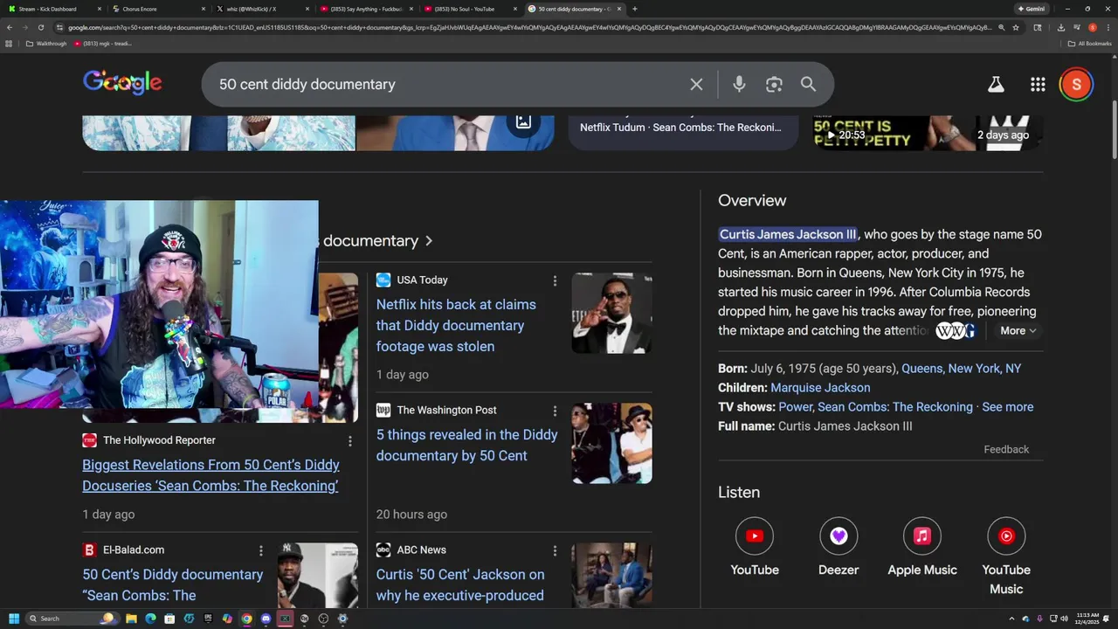Open Chrome downloads icon in toolbar
The width and height of the screenshot is (1118, 629).
1060,27
